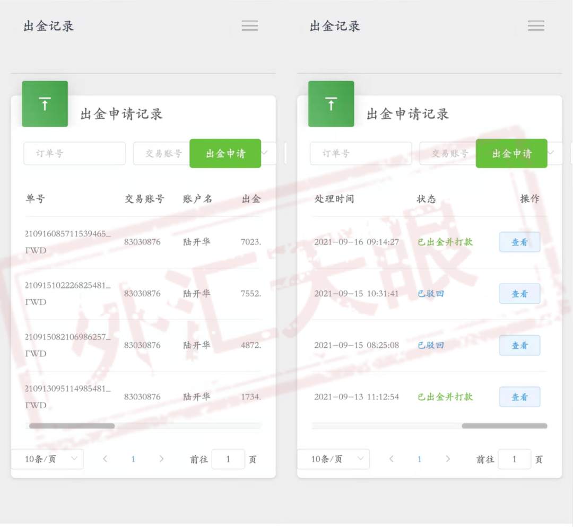Expand dropdown chevron beside right 出金申请 button
The width and height of the screenshot is (573, 527).
point(551,153)
